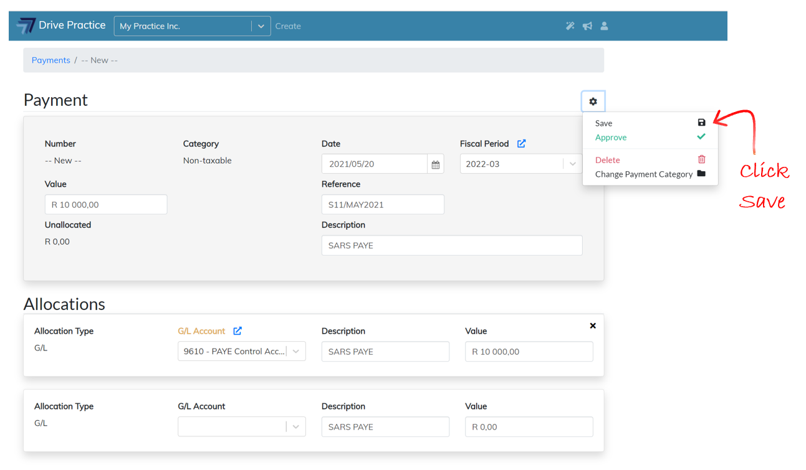Screen dimensions: 806x470
Task: Click second allocation Description field
Action: pyautogui.click(x=385, y=427)
